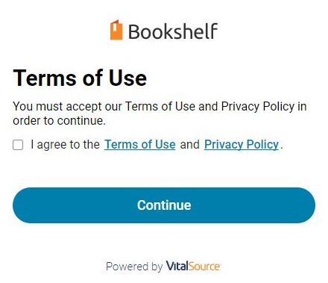The height and width of the screenshot is (283, 328).
Task: Click the "order to continue." text line
Action: (x=60, y=121)
